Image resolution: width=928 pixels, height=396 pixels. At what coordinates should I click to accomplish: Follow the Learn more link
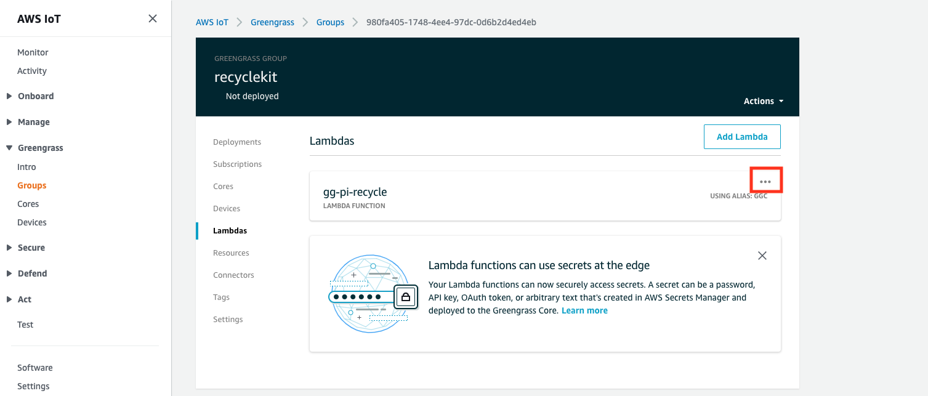click(584, 310)
